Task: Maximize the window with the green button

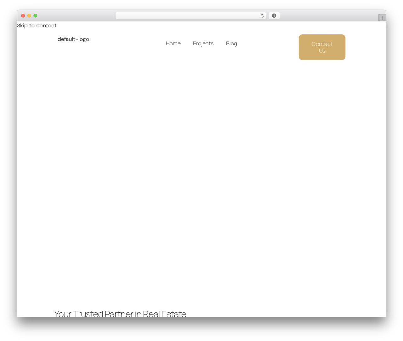Action: pyautogui.click(x=35, y=16)
